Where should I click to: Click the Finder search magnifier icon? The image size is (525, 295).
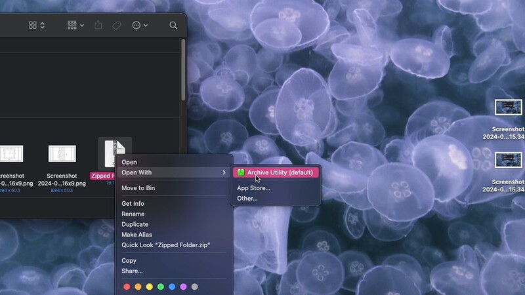coord(173,26)
